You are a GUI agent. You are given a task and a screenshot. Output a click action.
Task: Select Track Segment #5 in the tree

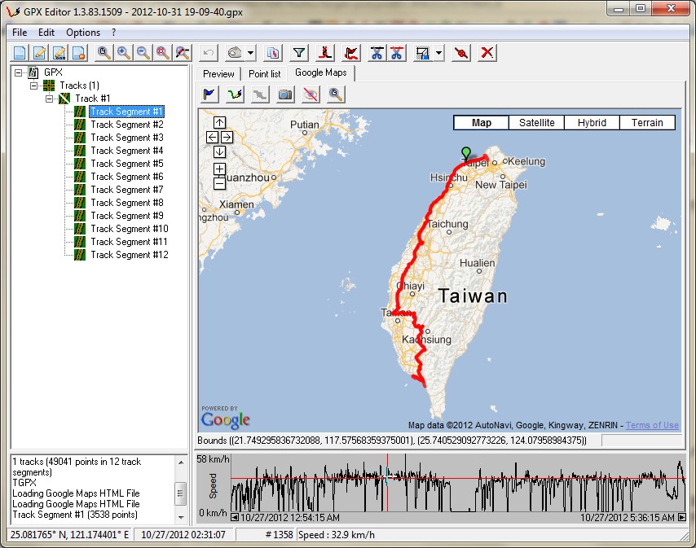click(127, 163)
